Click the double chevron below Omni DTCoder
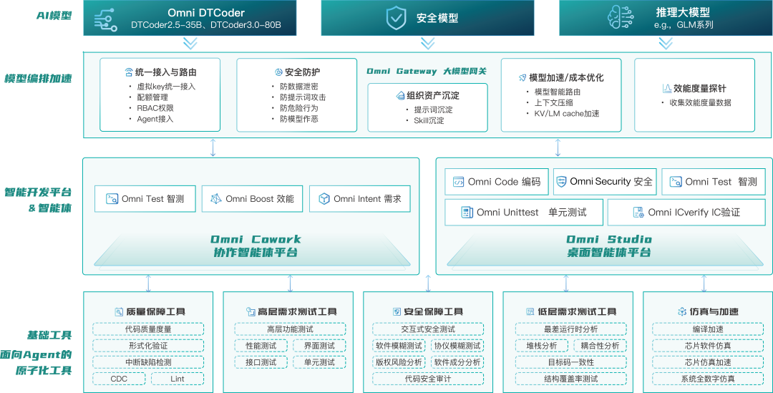Screen dimensions: 773x393 190,44
